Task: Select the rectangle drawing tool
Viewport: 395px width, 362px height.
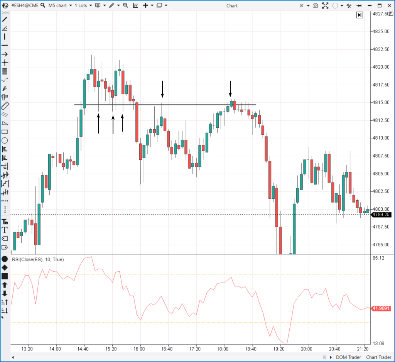Action: [x=5, y=132]
